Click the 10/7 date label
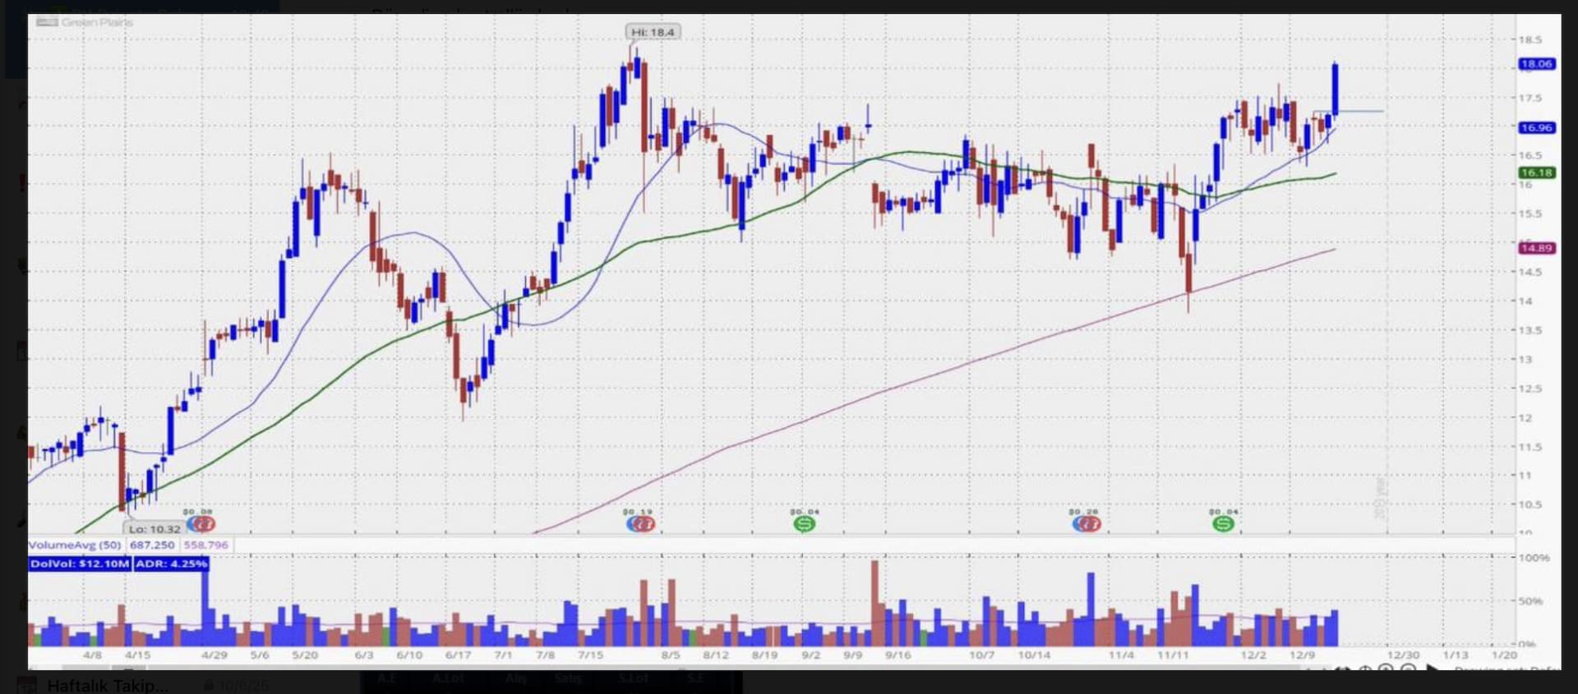Image resolution: width=1578 pixels, height=694 pixels. click(981, 655)
